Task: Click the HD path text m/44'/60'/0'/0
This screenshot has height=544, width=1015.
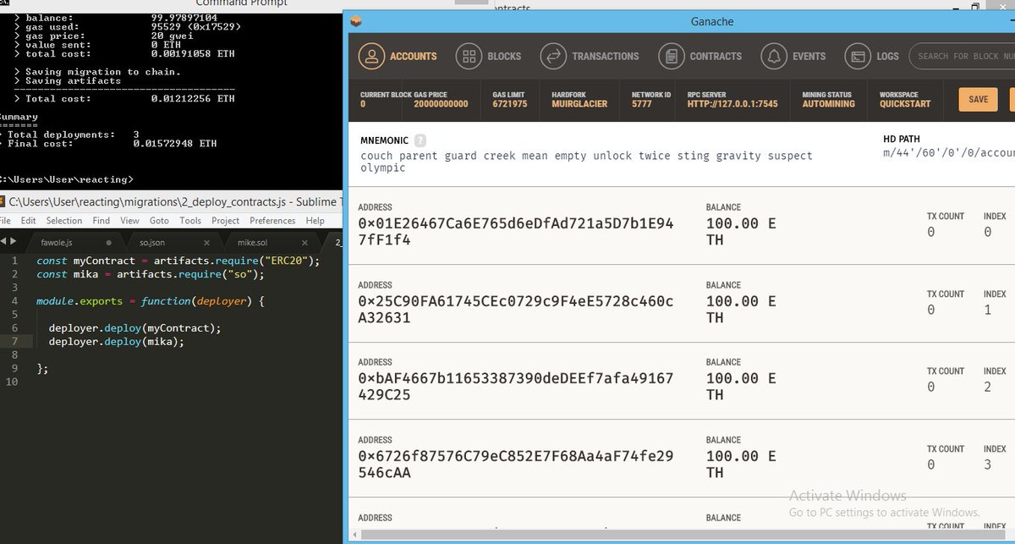Action: point(948,152)
